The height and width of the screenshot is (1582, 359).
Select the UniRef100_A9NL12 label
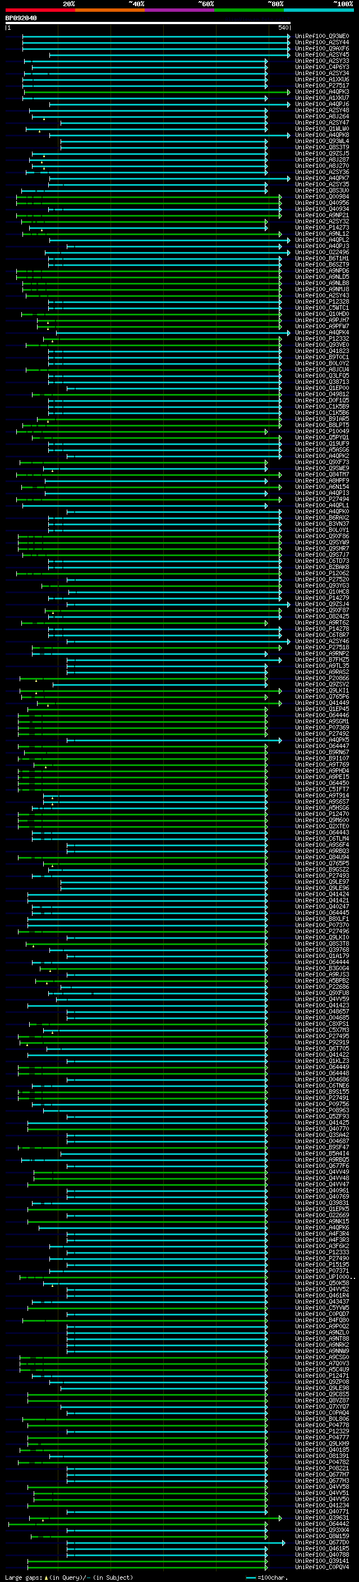322,234
